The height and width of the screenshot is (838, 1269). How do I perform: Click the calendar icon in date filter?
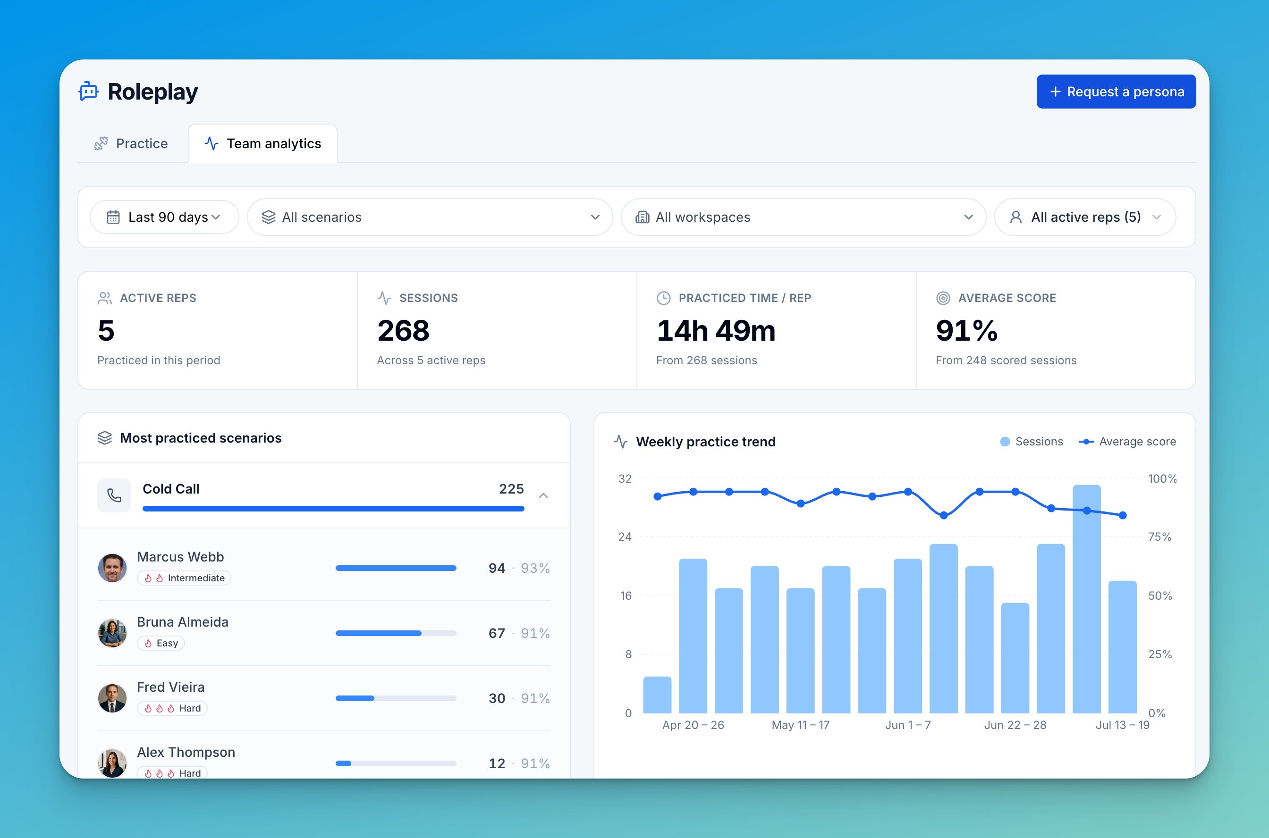113,217
